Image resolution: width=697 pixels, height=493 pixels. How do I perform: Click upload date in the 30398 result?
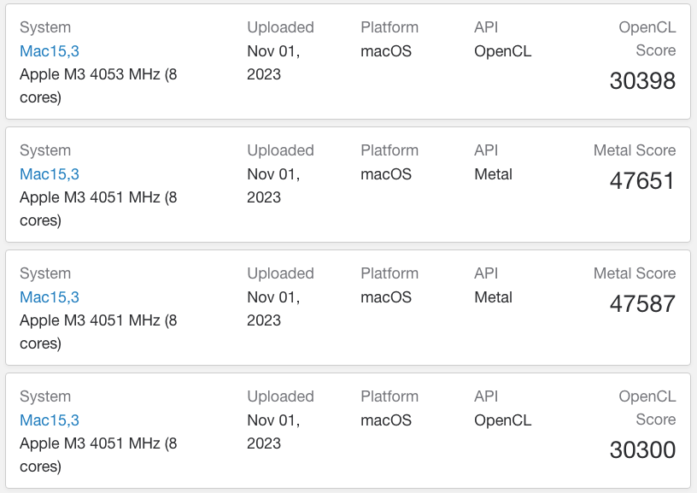pyautogui.click(x=273, y=62)
